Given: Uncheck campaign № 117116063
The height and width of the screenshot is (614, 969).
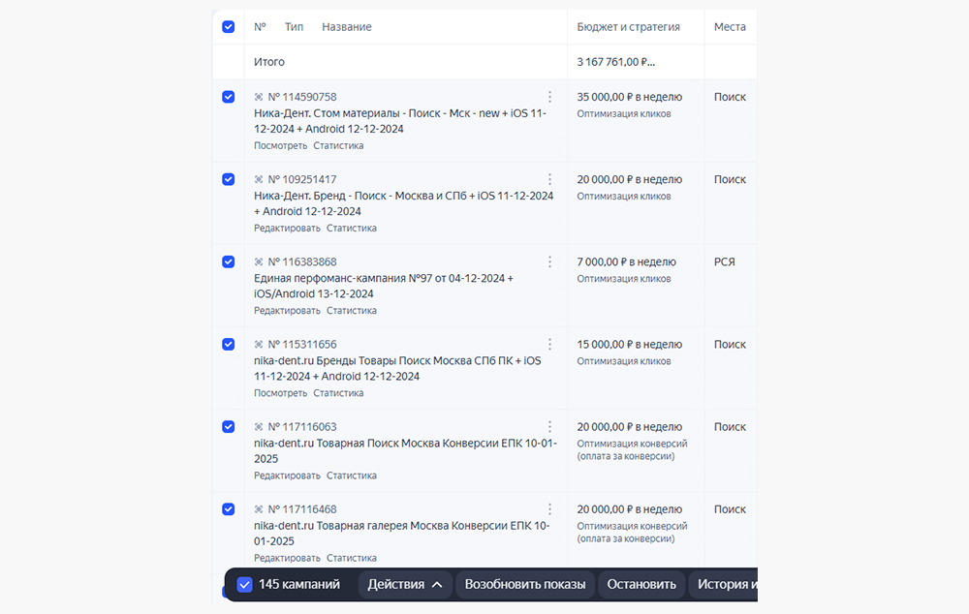Looking at the screenshot, I should pos(228,427).
